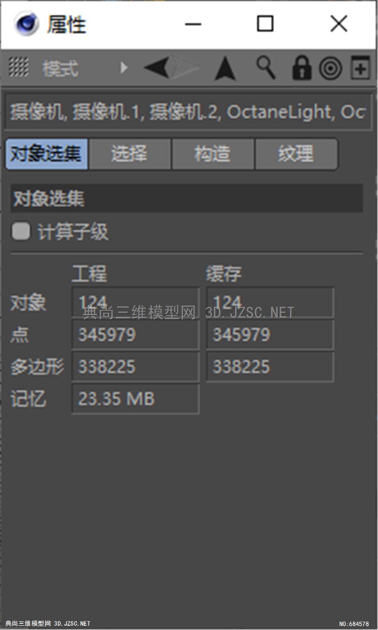Click the back arrow in the attributes toolbar

click(157, 67)
